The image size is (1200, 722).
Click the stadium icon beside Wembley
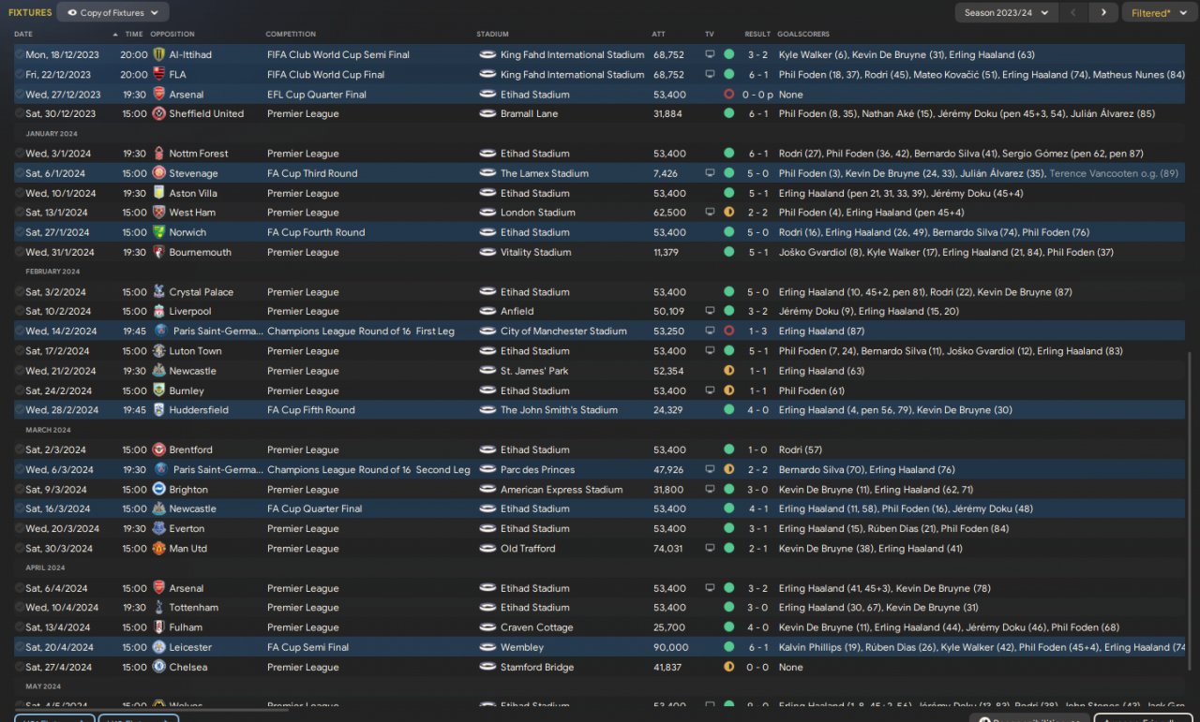click(487, 647)
